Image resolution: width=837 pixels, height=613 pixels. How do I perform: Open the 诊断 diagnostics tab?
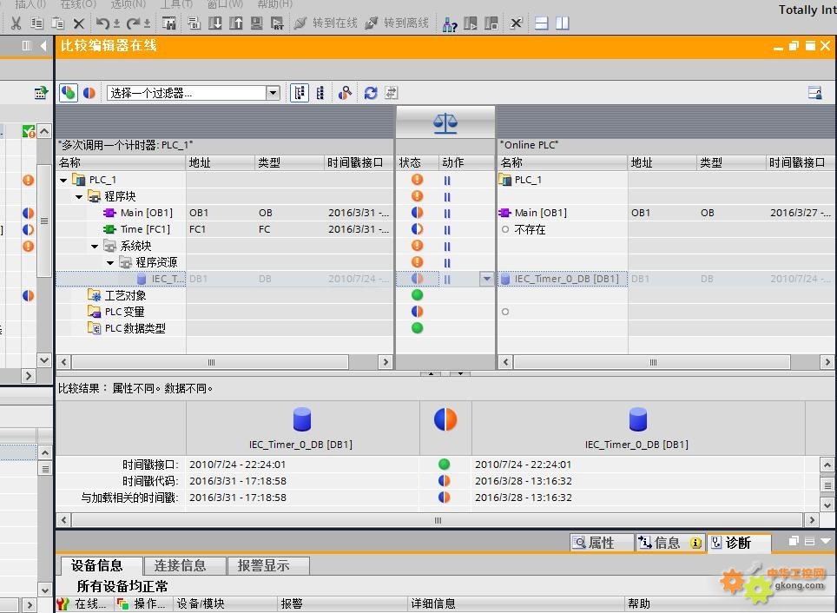coord(738,543)
